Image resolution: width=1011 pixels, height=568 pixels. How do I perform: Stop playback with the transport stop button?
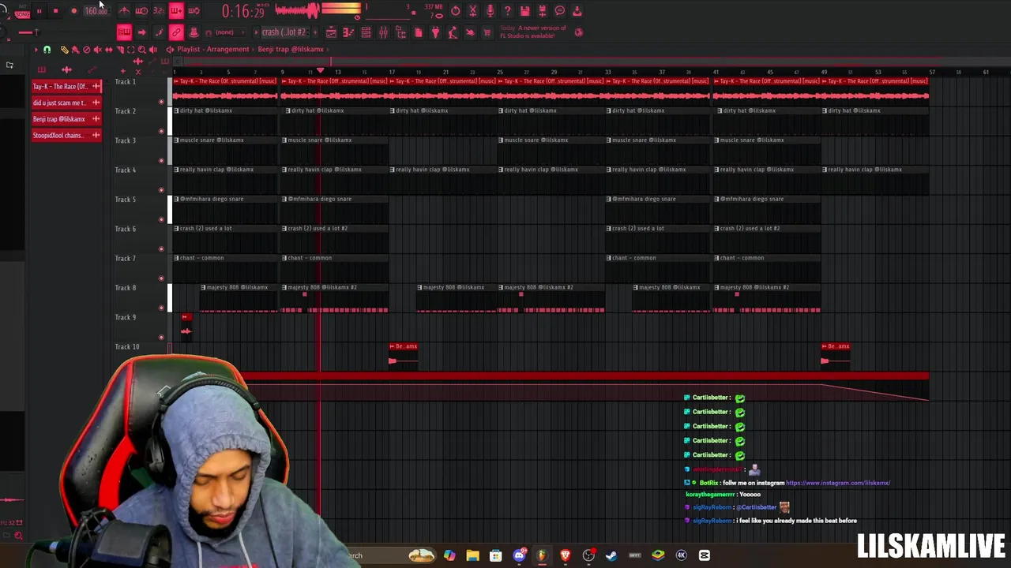[x=55, y=11]
